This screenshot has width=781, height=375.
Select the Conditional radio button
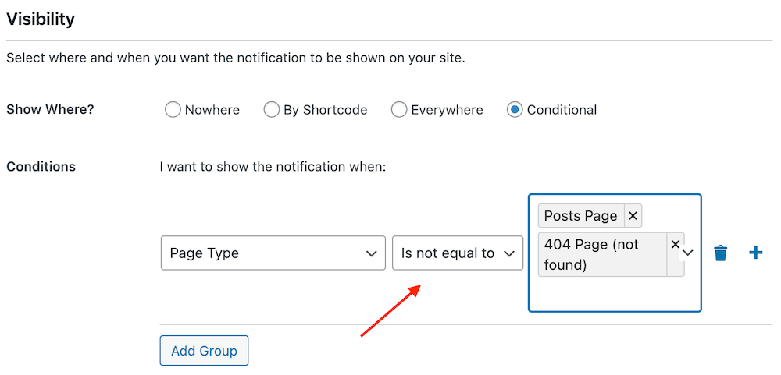[514, 109]
